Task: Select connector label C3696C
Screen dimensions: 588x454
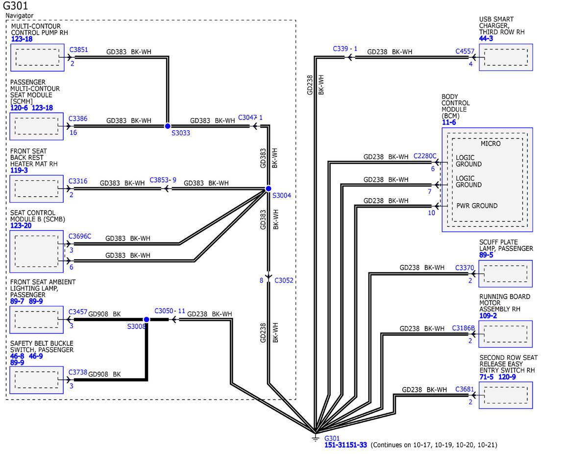Action: coord(80,236)
